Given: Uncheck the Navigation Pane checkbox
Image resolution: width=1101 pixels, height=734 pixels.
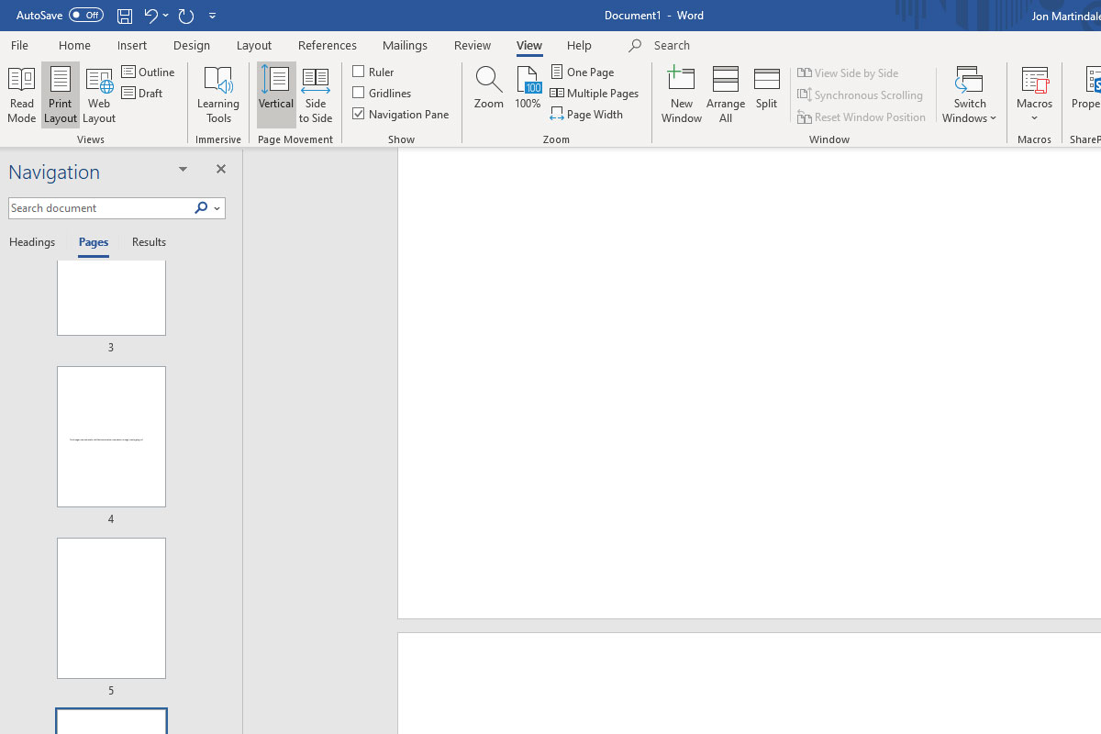Looking at the screenshot, I should point(359,114).
